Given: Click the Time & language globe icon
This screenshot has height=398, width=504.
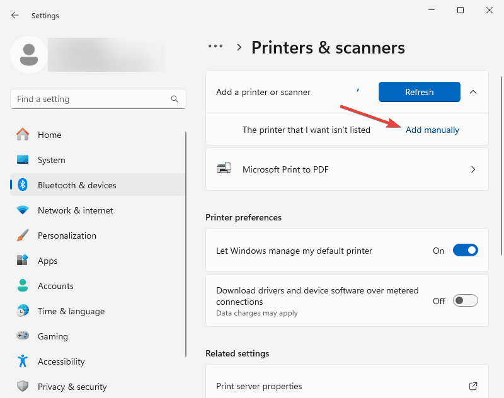Looking at the screenshot, I should click(23, 310).
